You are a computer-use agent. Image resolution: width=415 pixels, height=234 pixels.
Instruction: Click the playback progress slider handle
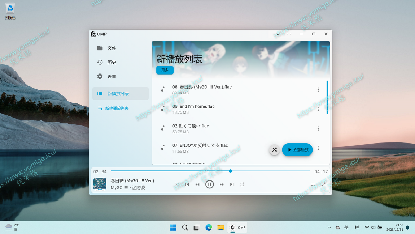point(230,171)
